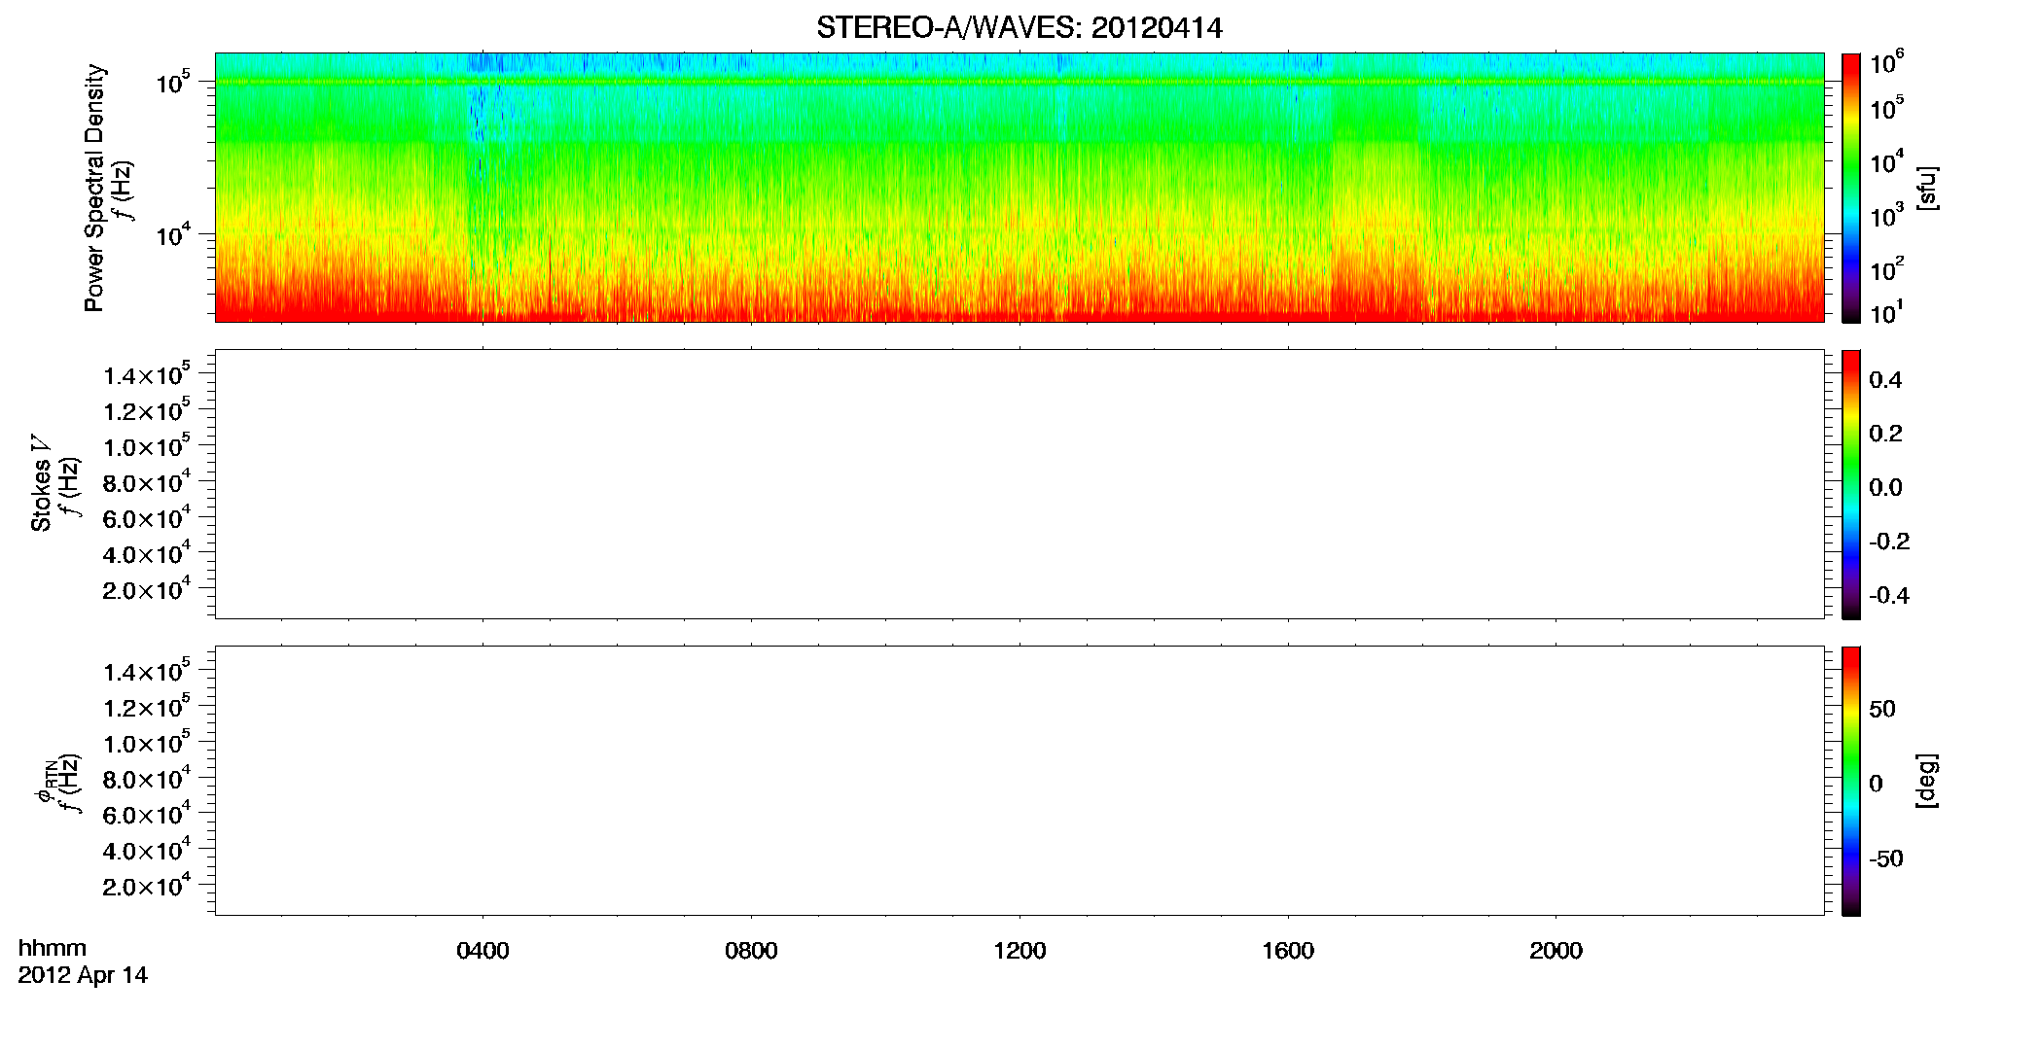Select the "Power Spectral Density" axis label
Viewport: 2039px width, 1050px height.
click(94, 188)
